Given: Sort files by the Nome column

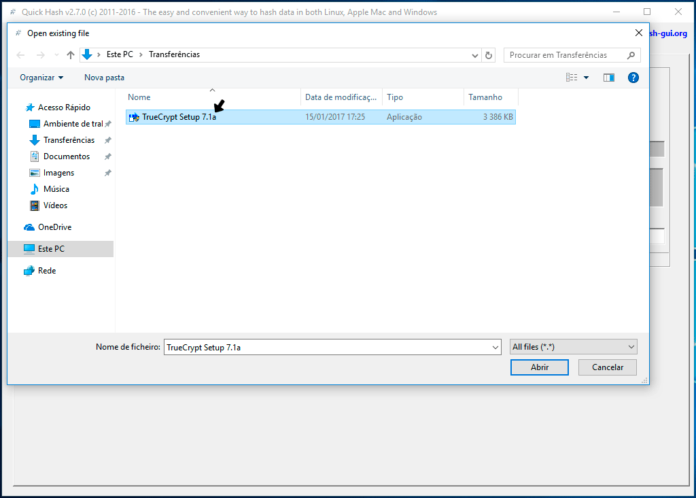Looking at the screenshot, I should click(212, 97).
